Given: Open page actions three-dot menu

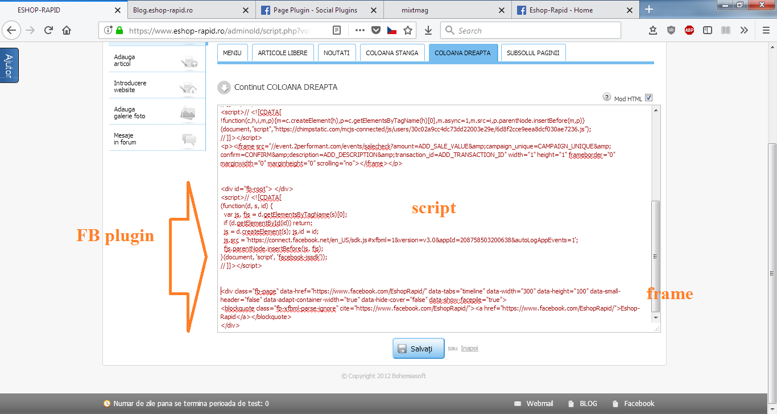Looking at the screenshot, I should (x=360, y=31).
